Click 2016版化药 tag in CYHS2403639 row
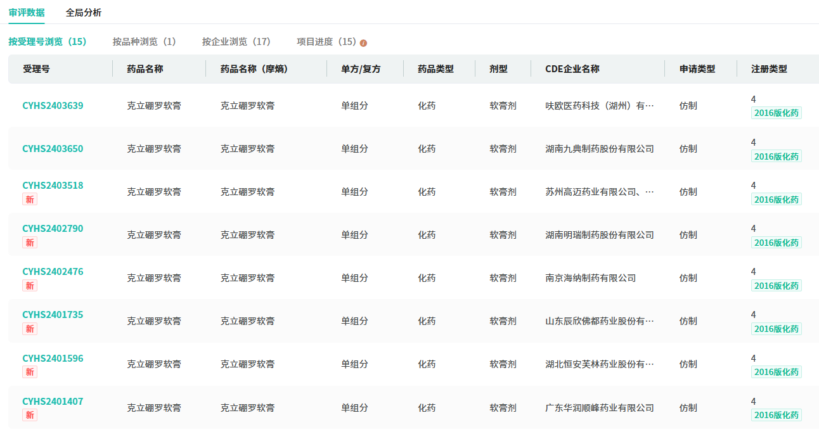Image resolution: width=819 pixels, height=439 pixels. [x=777, y=113]
